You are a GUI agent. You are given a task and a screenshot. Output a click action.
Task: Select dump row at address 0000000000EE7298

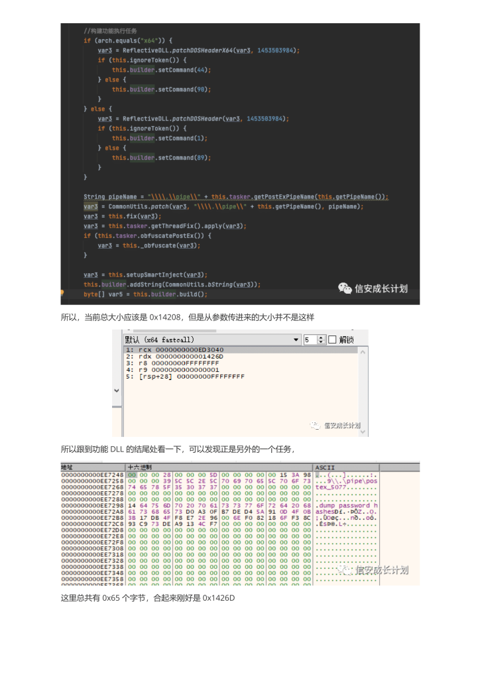point(219,505)
